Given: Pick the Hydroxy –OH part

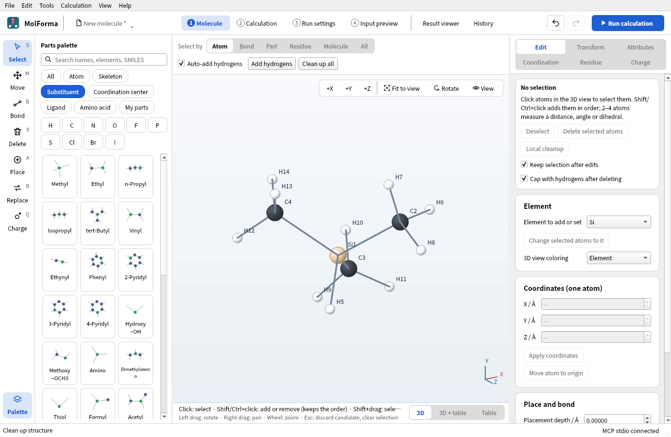Looking at the screenshot, I should pyautogui.click(x=136, y=317).
